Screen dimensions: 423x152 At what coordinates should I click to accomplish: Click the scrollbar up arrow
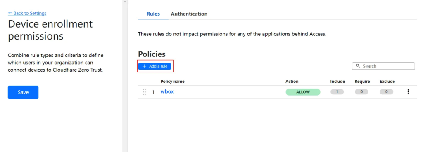point(125,2)
